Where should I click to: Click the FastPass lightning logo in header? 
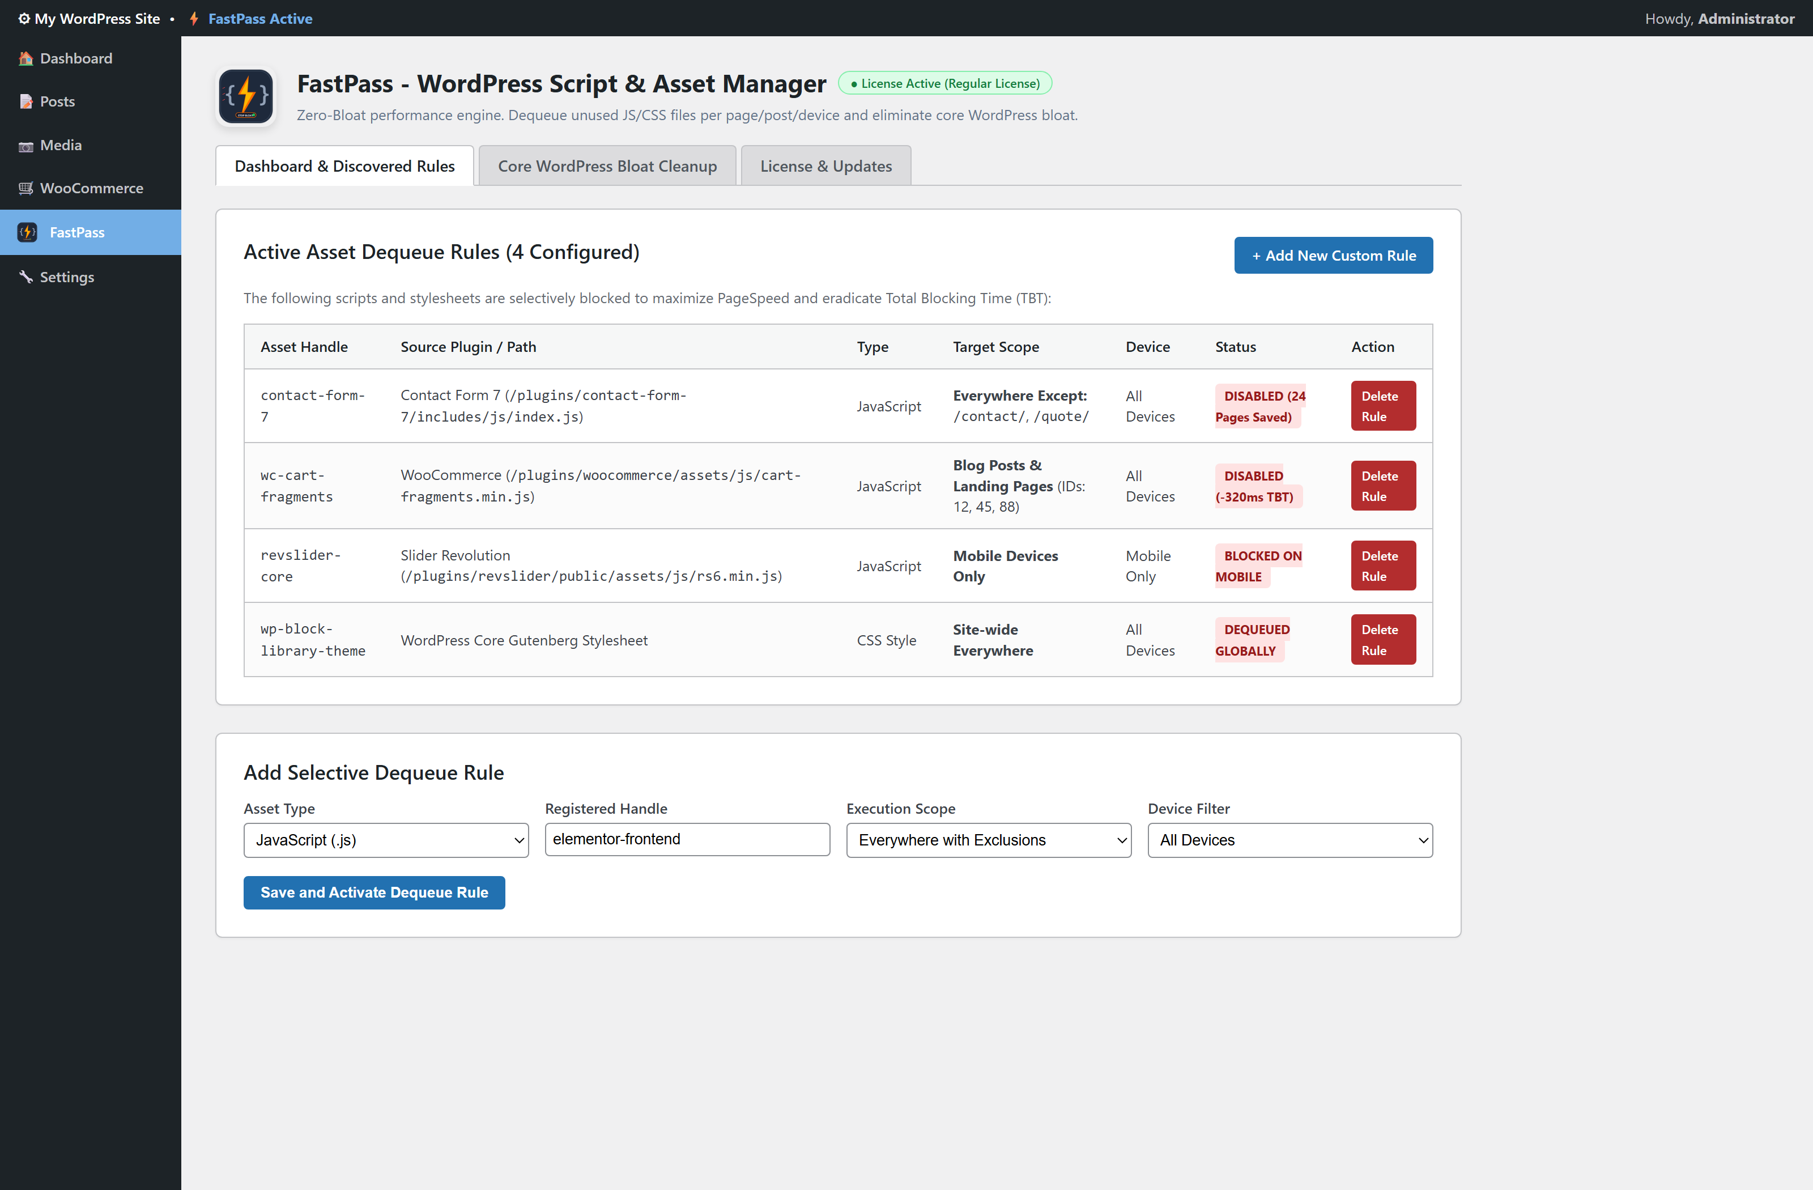tap(245, 97)
